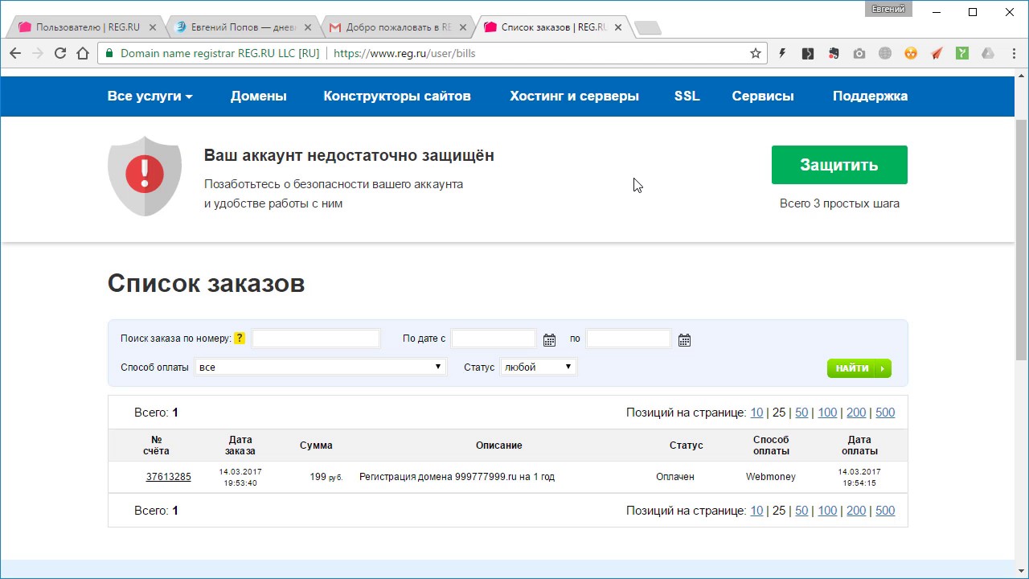Expand the 'Все услуги' menu
This screenshot has width=1029, height=579.
pos(150,96)
